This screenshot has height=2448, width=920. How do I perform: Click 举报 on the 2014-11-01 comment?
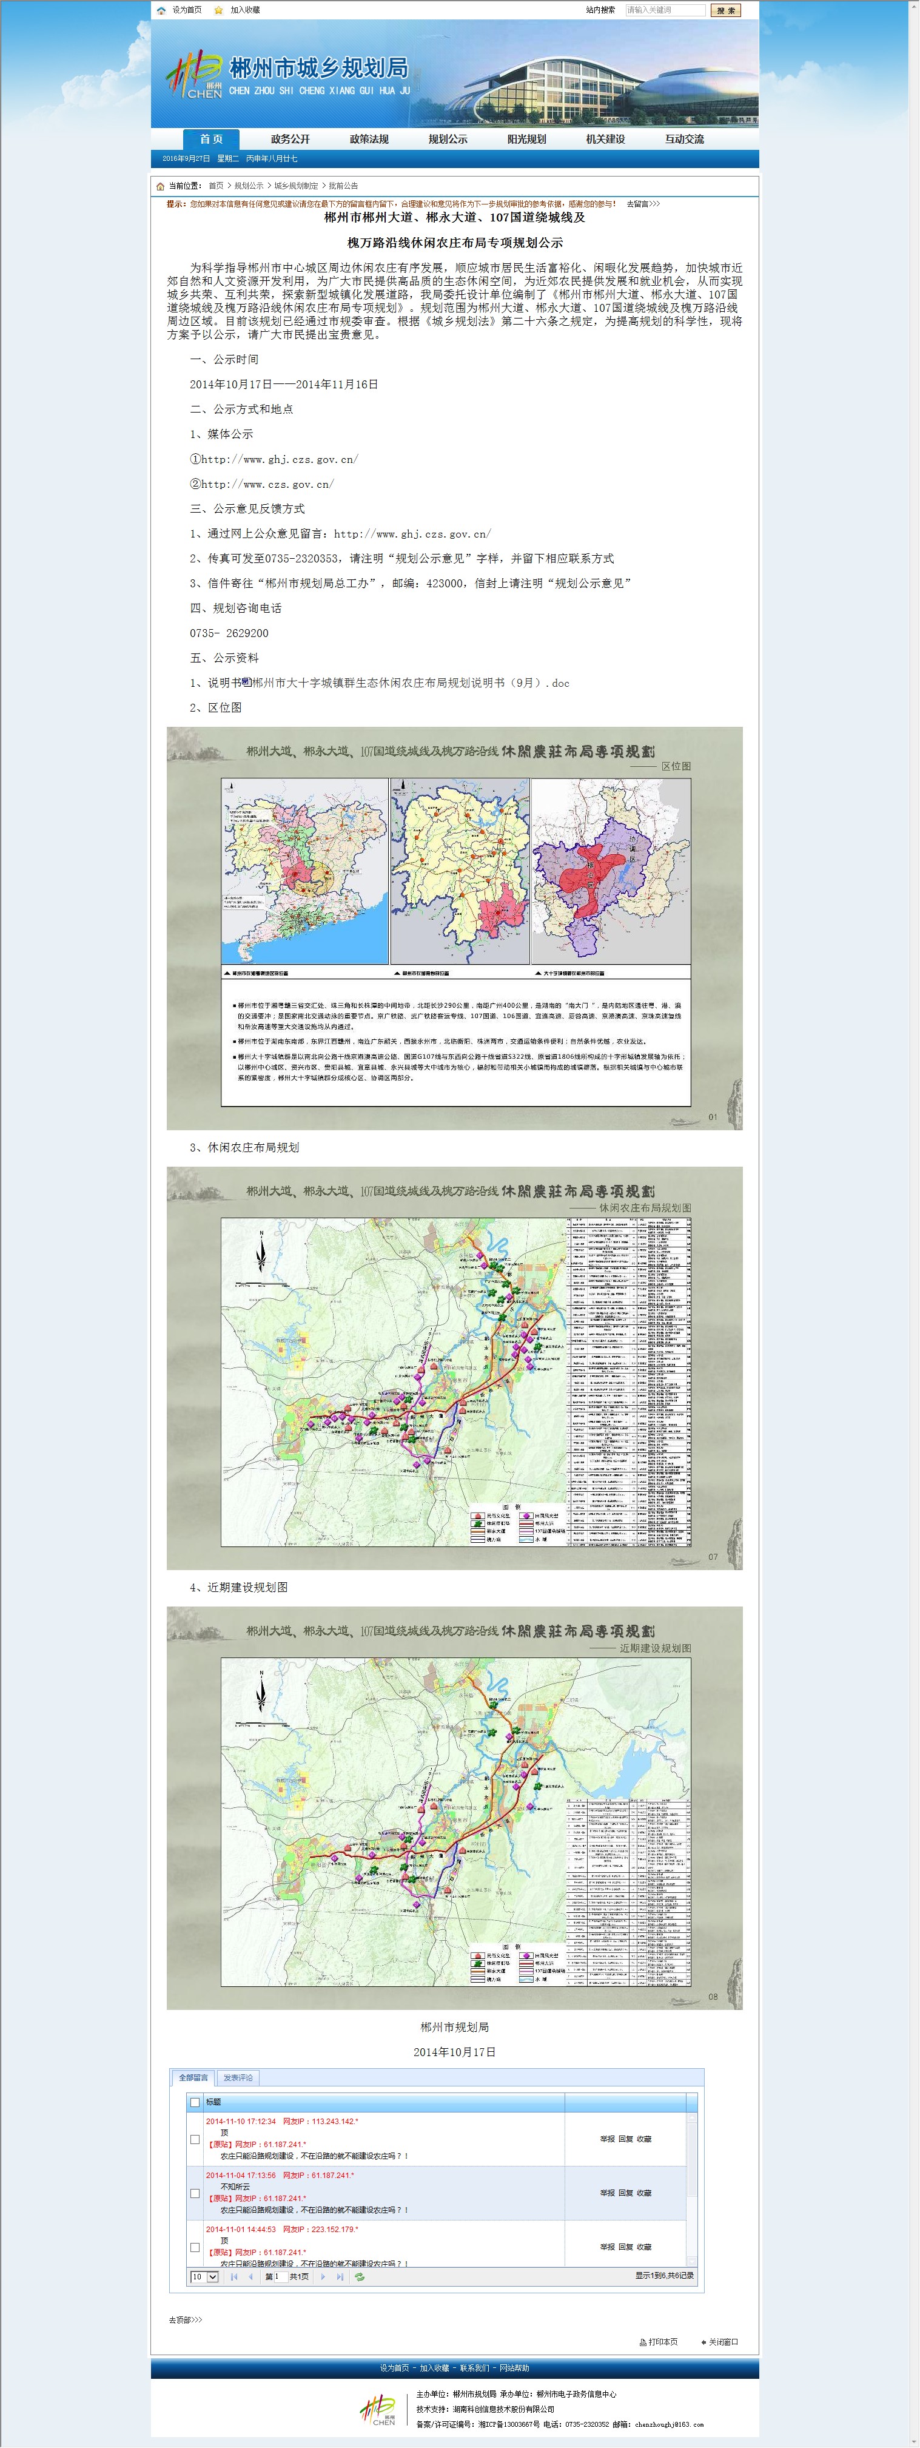[607, 2247]
